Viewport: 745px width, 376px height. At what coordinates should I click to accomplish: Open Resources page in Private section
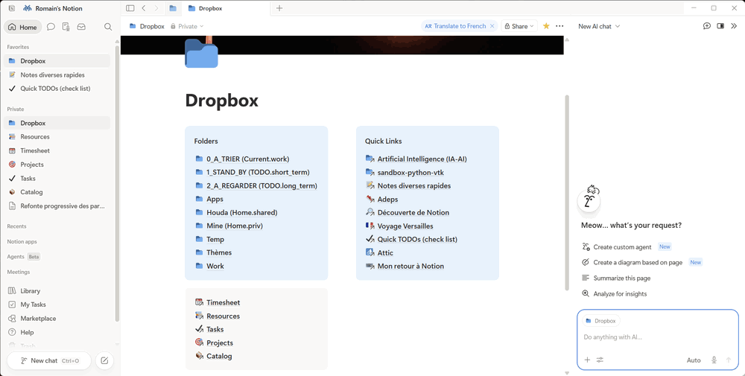tap(57, 137)
